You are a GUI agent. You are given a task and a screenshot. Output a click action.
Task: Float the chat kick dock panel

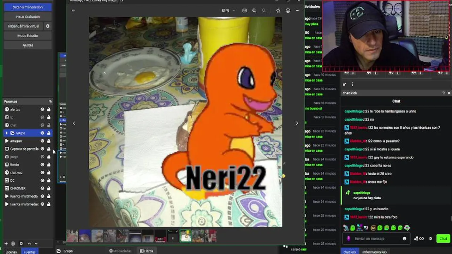tap(444, 93)
